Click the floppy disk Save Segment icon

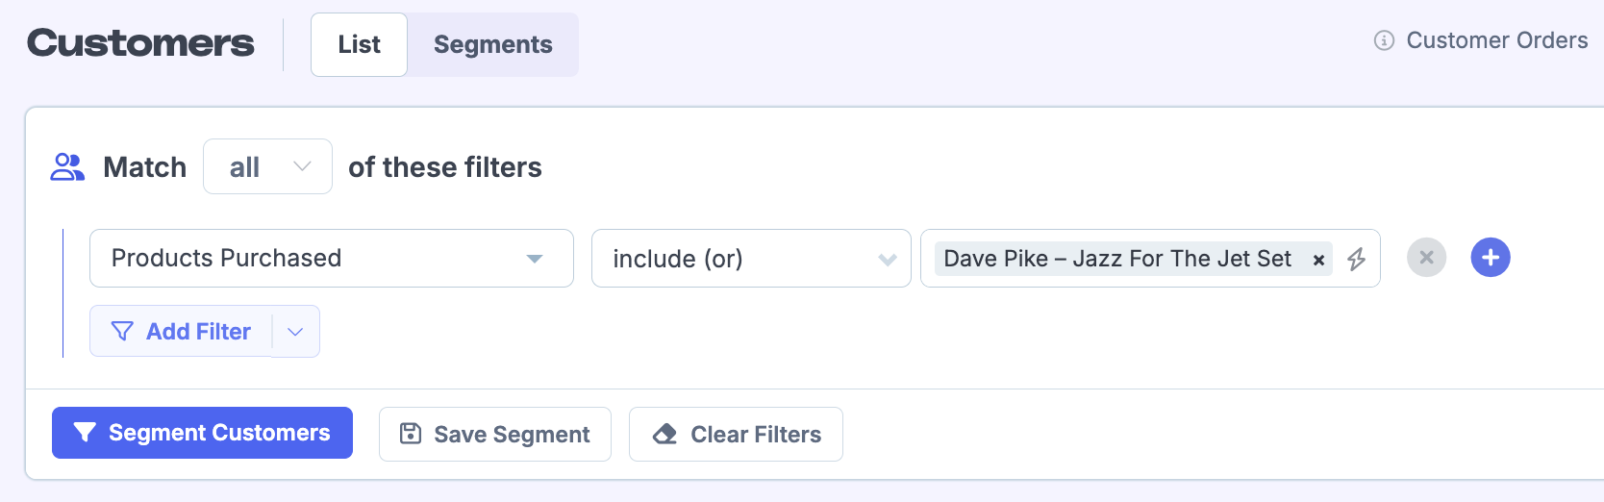(411, 434)
